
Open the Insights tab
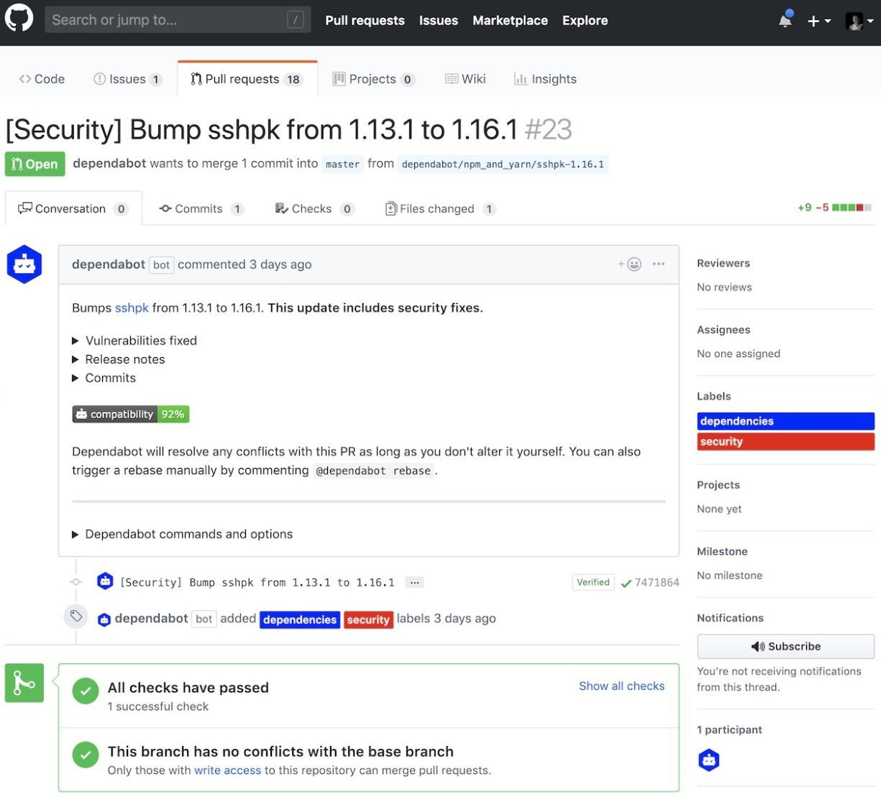click(545, 79)
